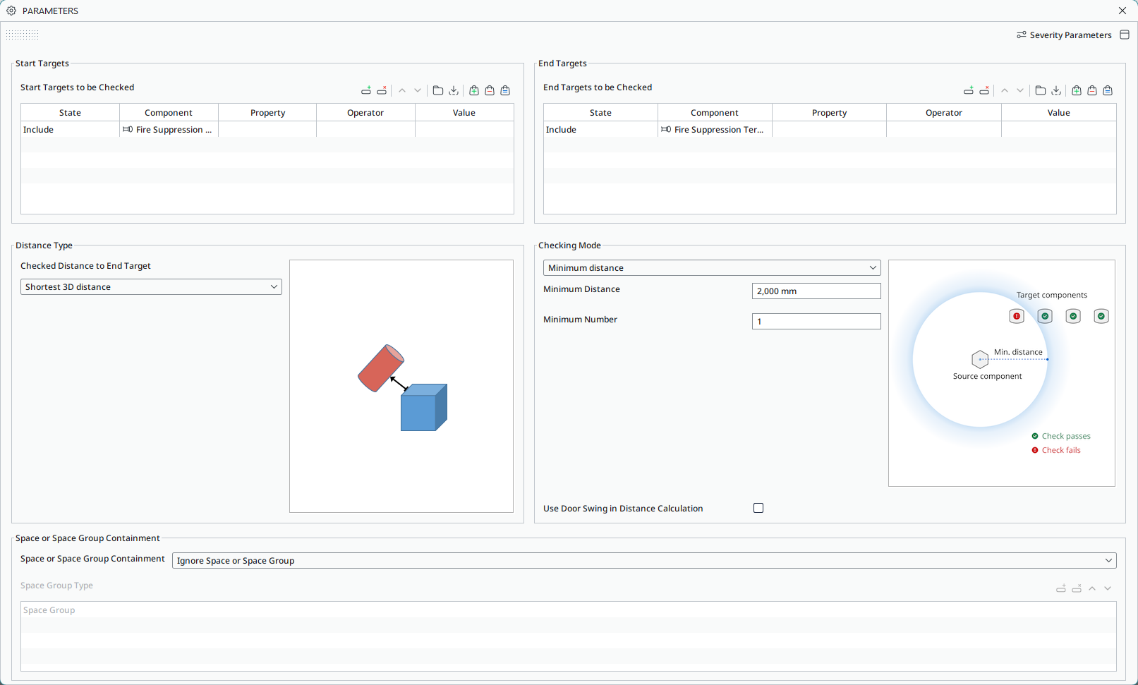The width and height of the screenshot is (1138, 685).
Task: Click the window layout icon beside Severity Parameters
Action: 1125,35
